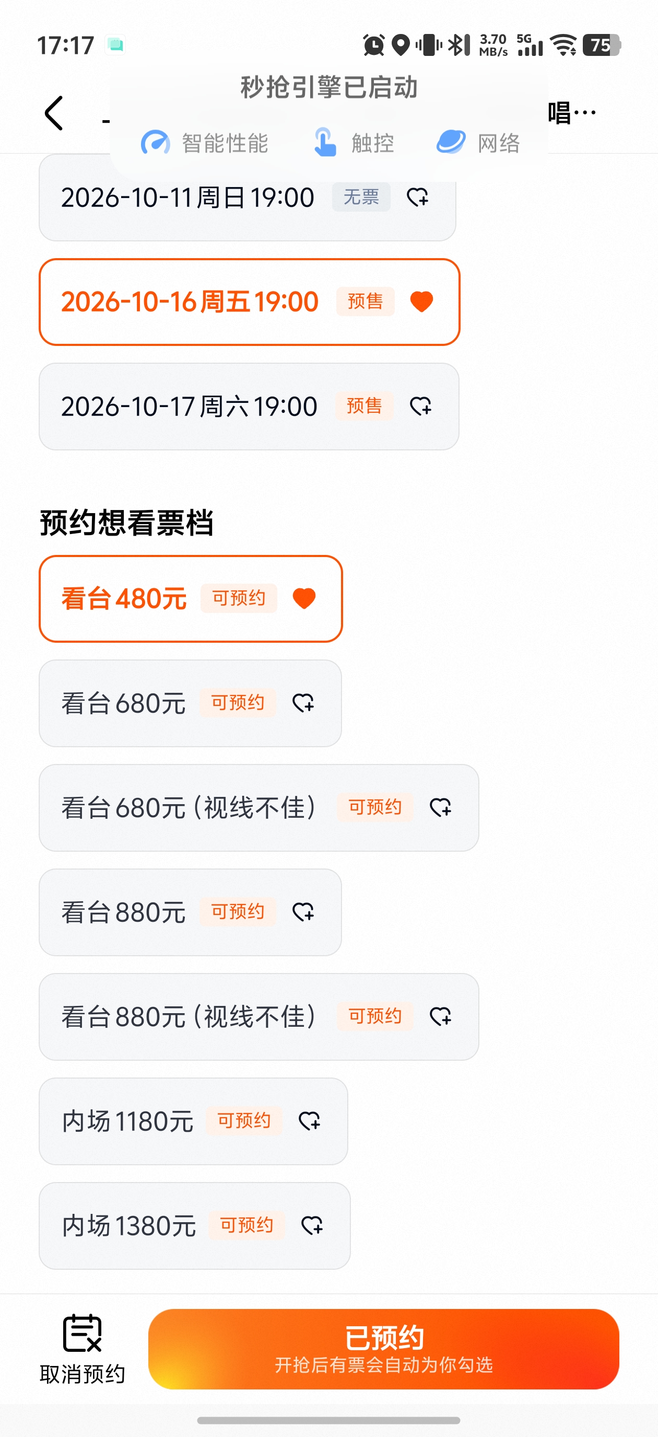The width and height of the screenshot is (658, 1437).
Task: Tap the 已预约 orange button
Action: click(x=384, y=1349)
